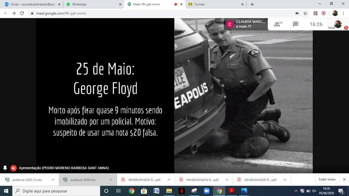349x196 pixels.
Task: Open the Chrome three-dot menu
Action: coord(344,13)
